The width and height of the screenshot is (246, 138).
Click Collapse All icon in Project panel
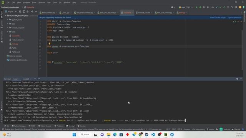(x=27, y=11)
